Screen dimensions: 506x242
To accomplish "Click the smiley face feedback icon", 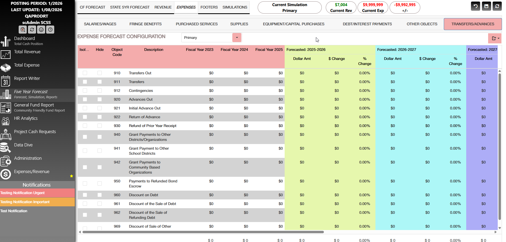I will tap(41, 30).
